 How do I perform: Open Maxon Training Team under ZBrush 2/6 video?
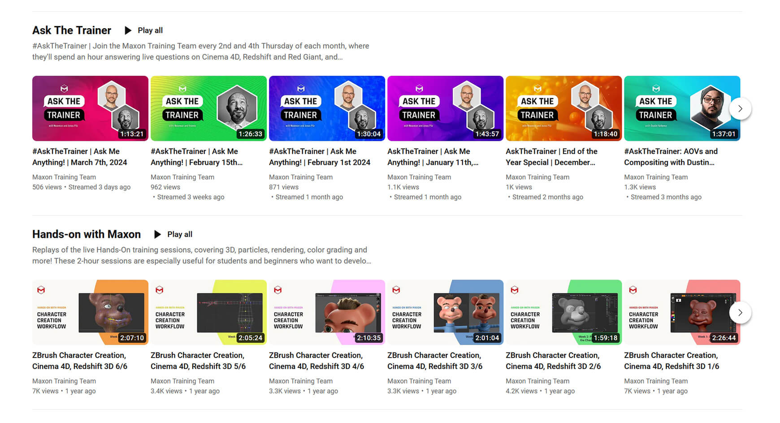pos(537,381)
